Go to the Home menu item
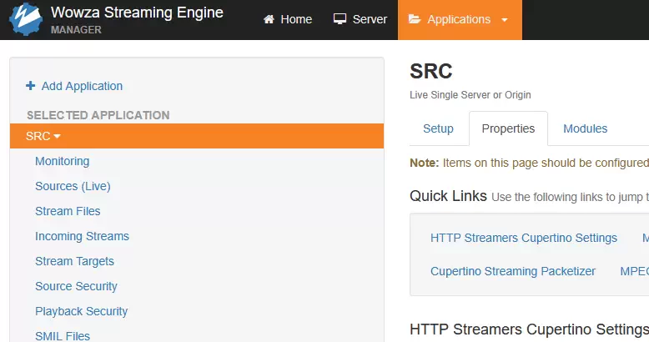The height and width of the screenshot is (342, 649). click(288, 19)
